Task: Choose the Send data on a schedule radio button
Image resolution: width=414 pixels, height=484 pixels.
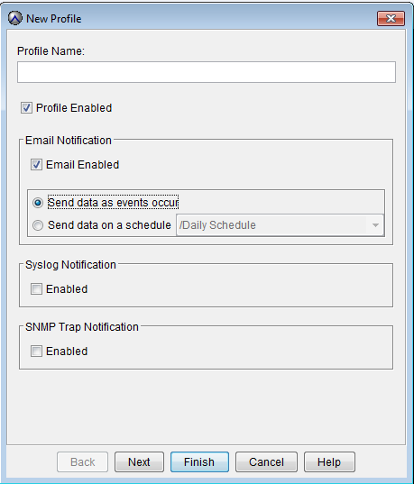Action: pos(38,225)
